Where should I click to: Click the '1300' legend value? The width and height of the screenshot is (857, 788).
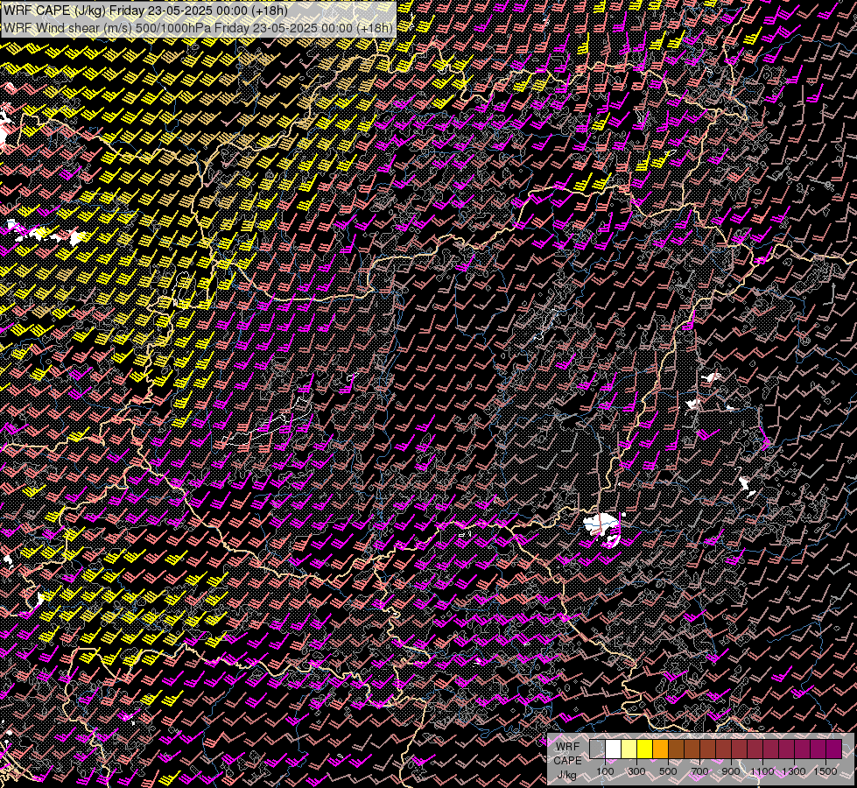[794, 771]
